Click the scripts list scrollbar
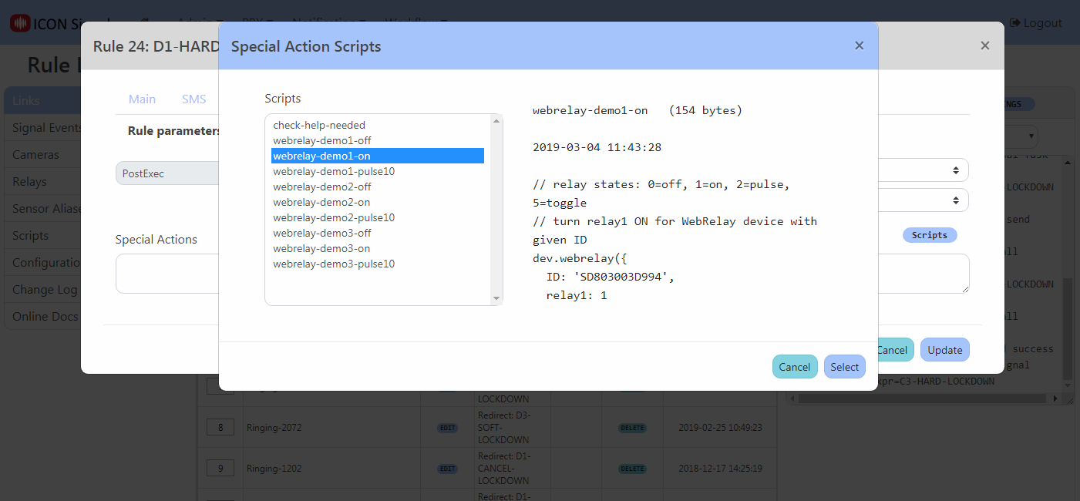This screenshot has width=1080, height=501. pos(496,208)
